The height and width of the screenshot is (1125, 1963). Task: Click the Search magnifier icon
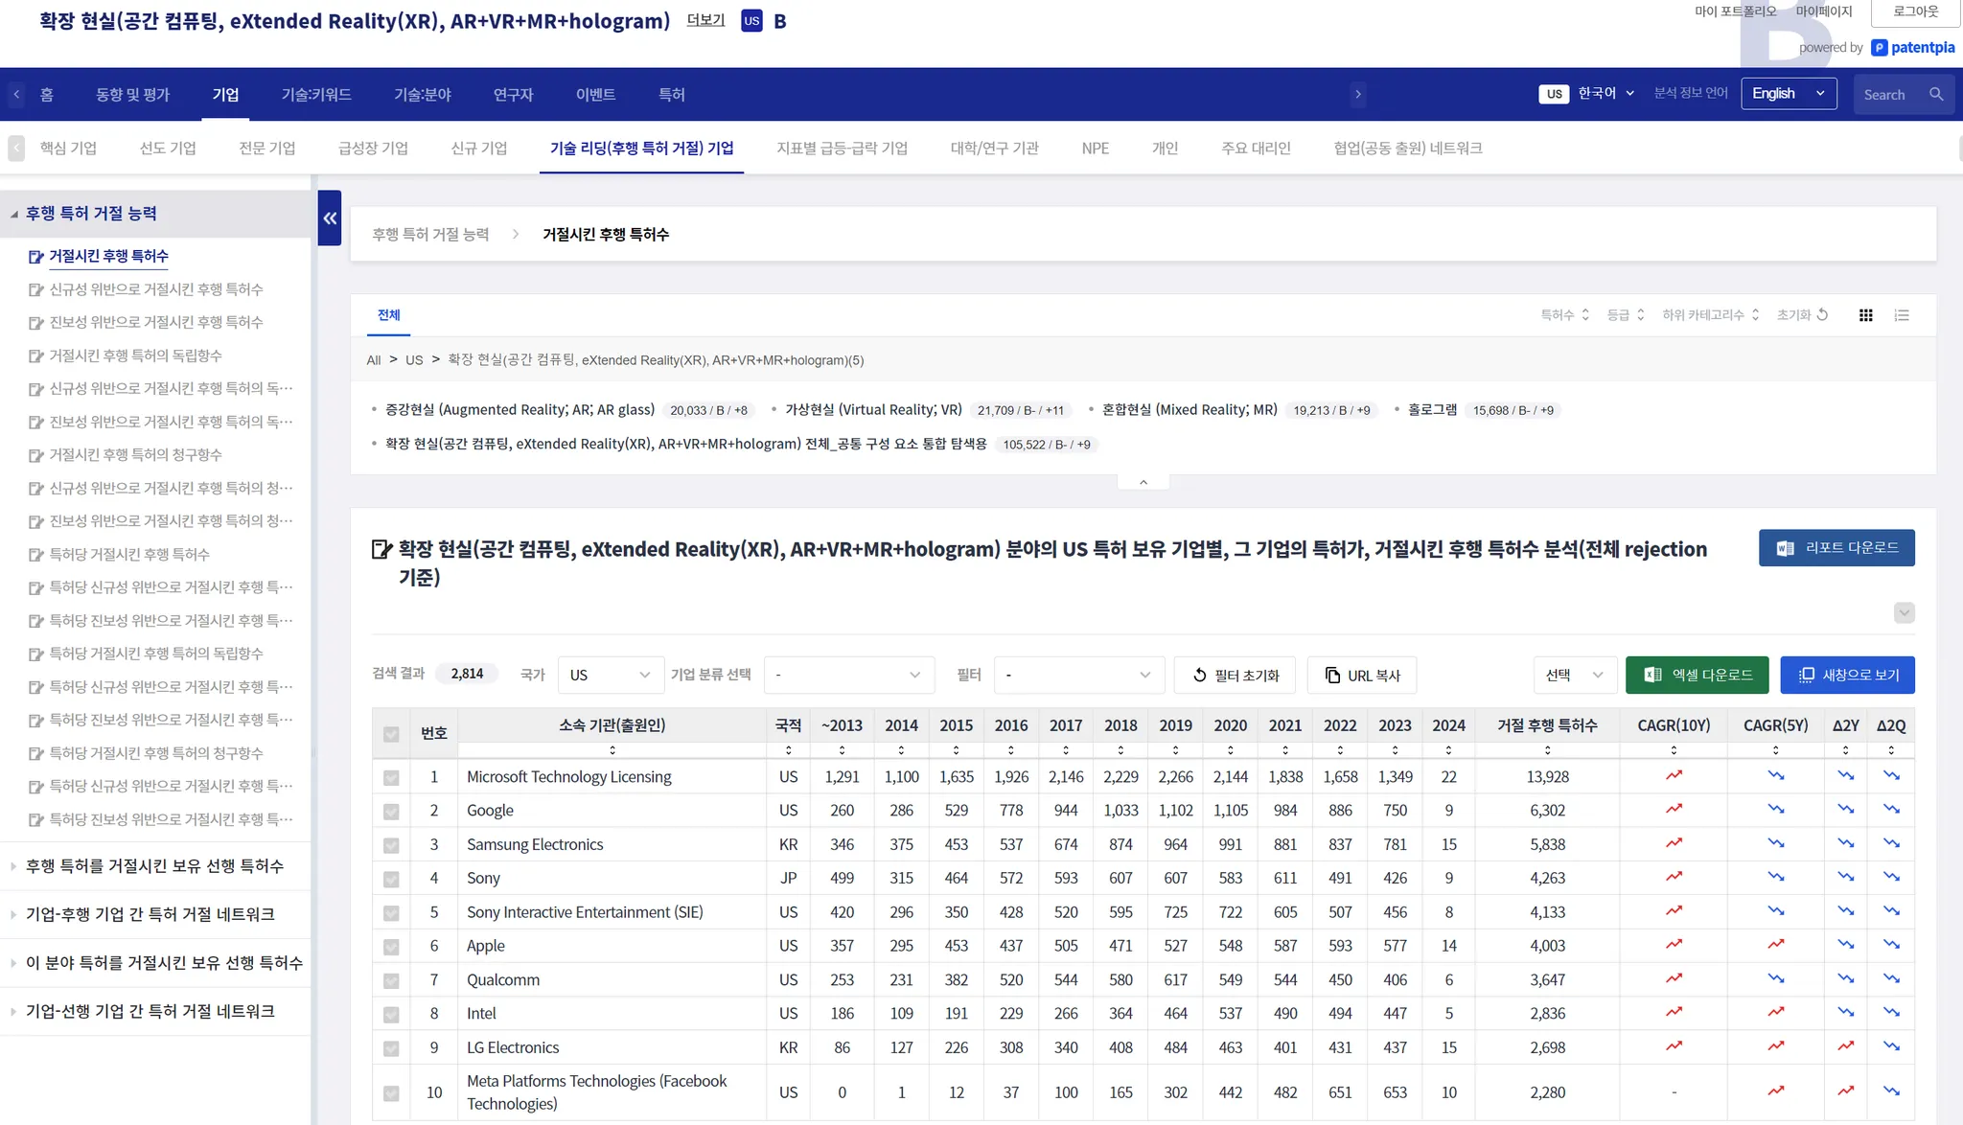1936,94
